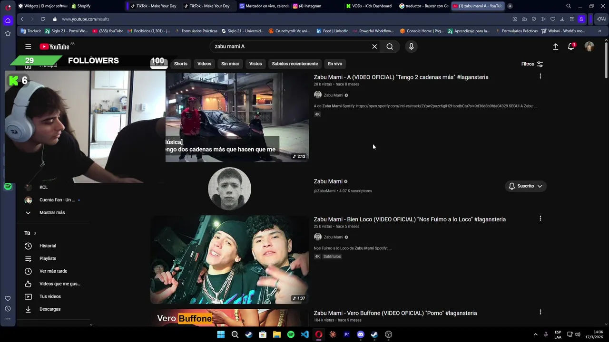This screenshot has height=342, width=609.
Task: Start voice search with the microphone
Action: pyautogui.click(x=412, y=47)
